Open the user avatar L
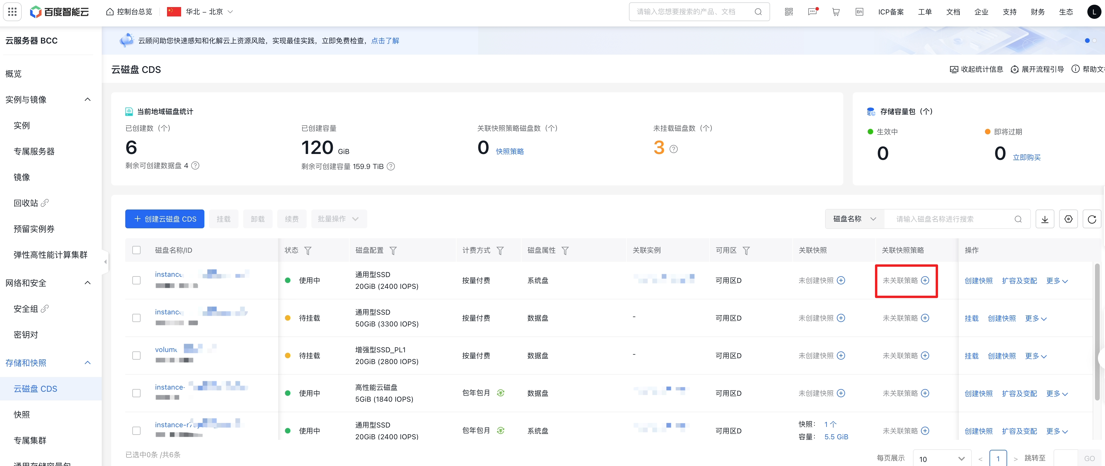 pos(1094,11)
